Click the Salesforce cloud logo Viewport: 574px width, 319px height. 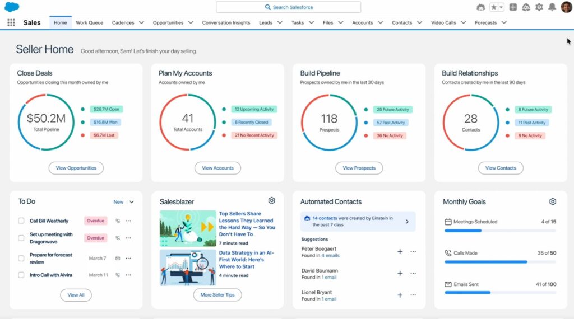(x=12, y=7)
